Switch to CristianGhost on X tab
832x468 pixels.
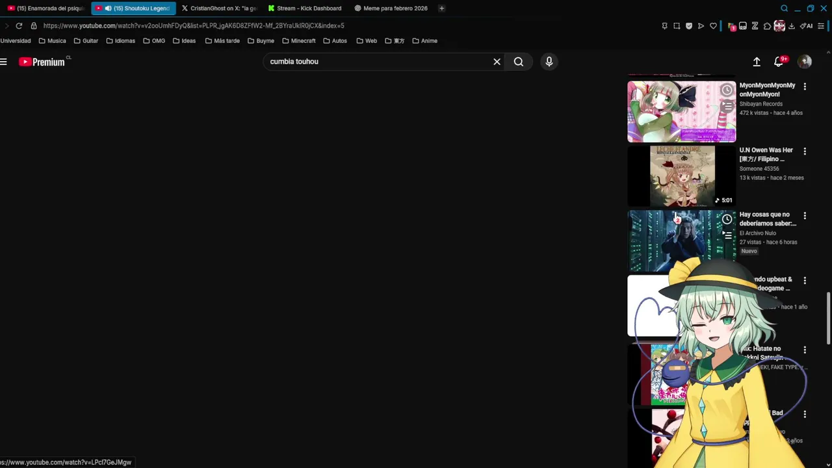[219, 8]
